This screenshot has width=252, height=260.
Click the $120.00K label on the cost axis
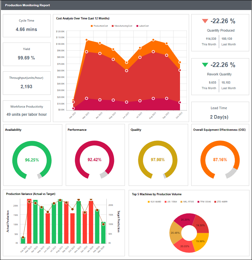pyautogui.click(x=60, y=31)
